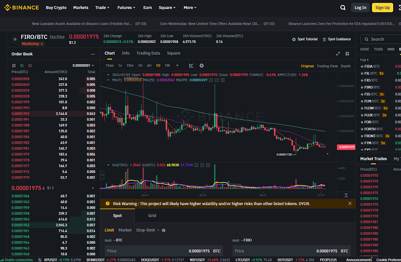Select the 1D chart interval
Image resolution: width=401 pixels, height=262 pixels.
[158, 66]
